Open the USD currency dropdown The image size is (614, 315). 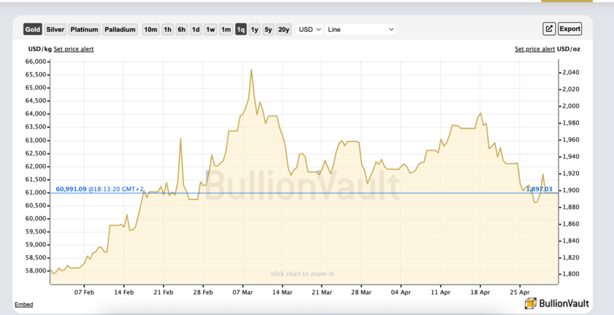click(x=309, y=29)
